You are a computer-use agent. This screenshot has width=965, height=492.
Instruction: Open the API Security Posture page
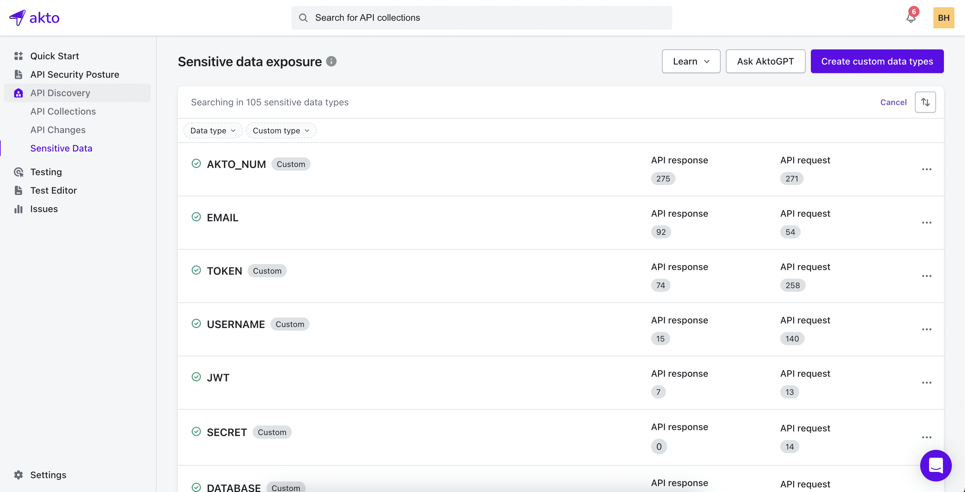pos(75,74)
